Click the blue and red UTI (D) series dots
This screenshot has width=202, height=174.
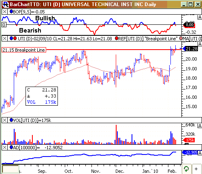(13, 39)
